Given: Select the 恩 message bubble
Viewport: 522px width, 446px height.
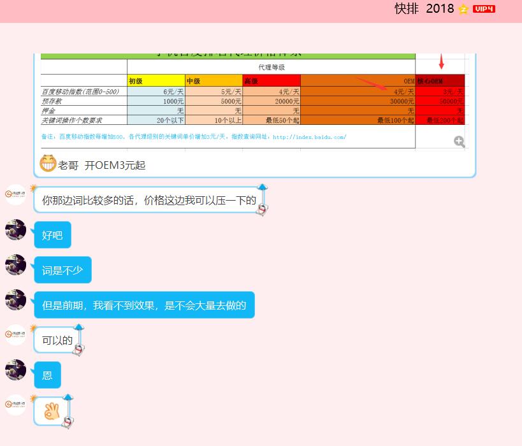Looking at the screenshot, I should click(x=47, y=375).
